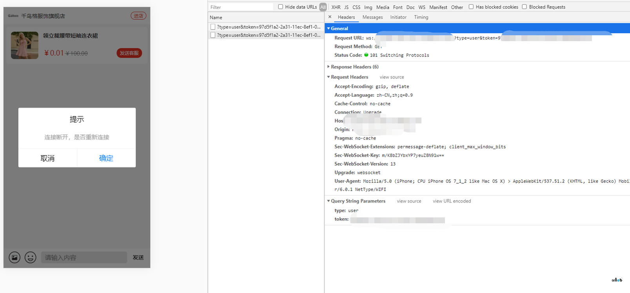Click the view URL encoded link
Image resolution: width=630 pixels, height=293 pixels.
pyautogui.click(x=452, y=201)
